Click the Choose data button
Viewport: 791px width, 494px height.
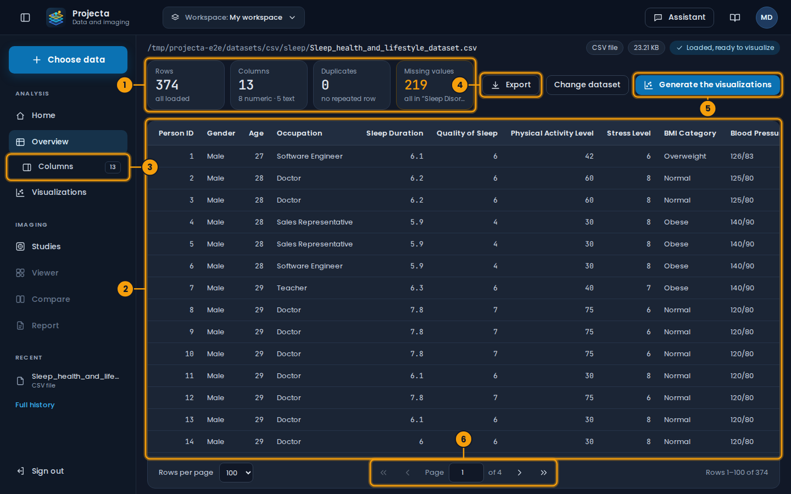click(x=68, y=60)
